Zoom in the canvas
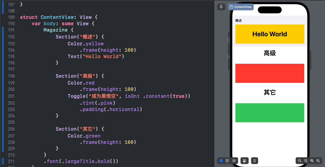 318,161
